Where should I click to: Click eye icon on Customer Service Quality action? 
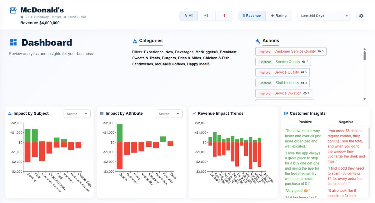pyautogui.click(x=319, y=51)
